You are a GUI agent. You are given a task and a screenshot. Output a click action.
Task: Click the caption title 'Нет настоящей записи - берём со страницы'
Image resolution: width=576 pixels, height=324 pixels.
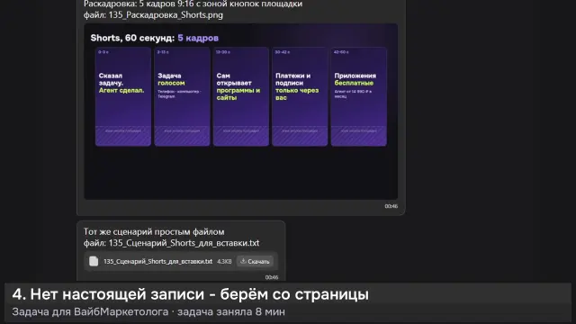[x=200, y=294]
